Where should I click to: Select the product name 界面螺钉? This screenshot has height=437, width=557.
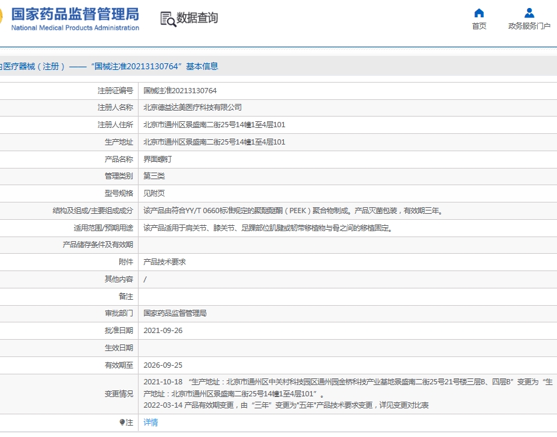click(x=157, y=159)
